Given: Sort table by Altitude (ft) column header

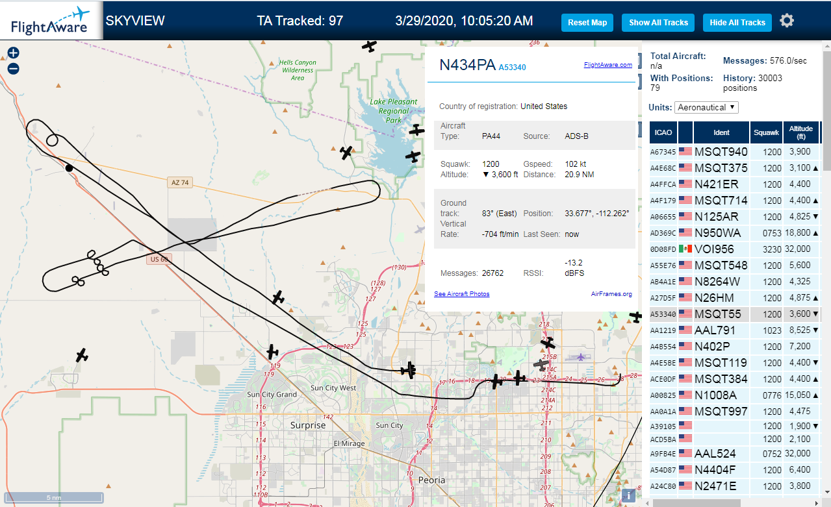Looking at the screenshot, I should click(x=801, y=132).
